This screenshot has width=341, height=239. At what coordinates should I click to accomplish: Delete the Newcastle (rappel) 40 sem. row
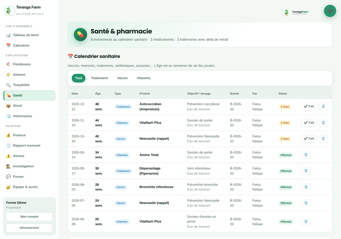(323, 138)
